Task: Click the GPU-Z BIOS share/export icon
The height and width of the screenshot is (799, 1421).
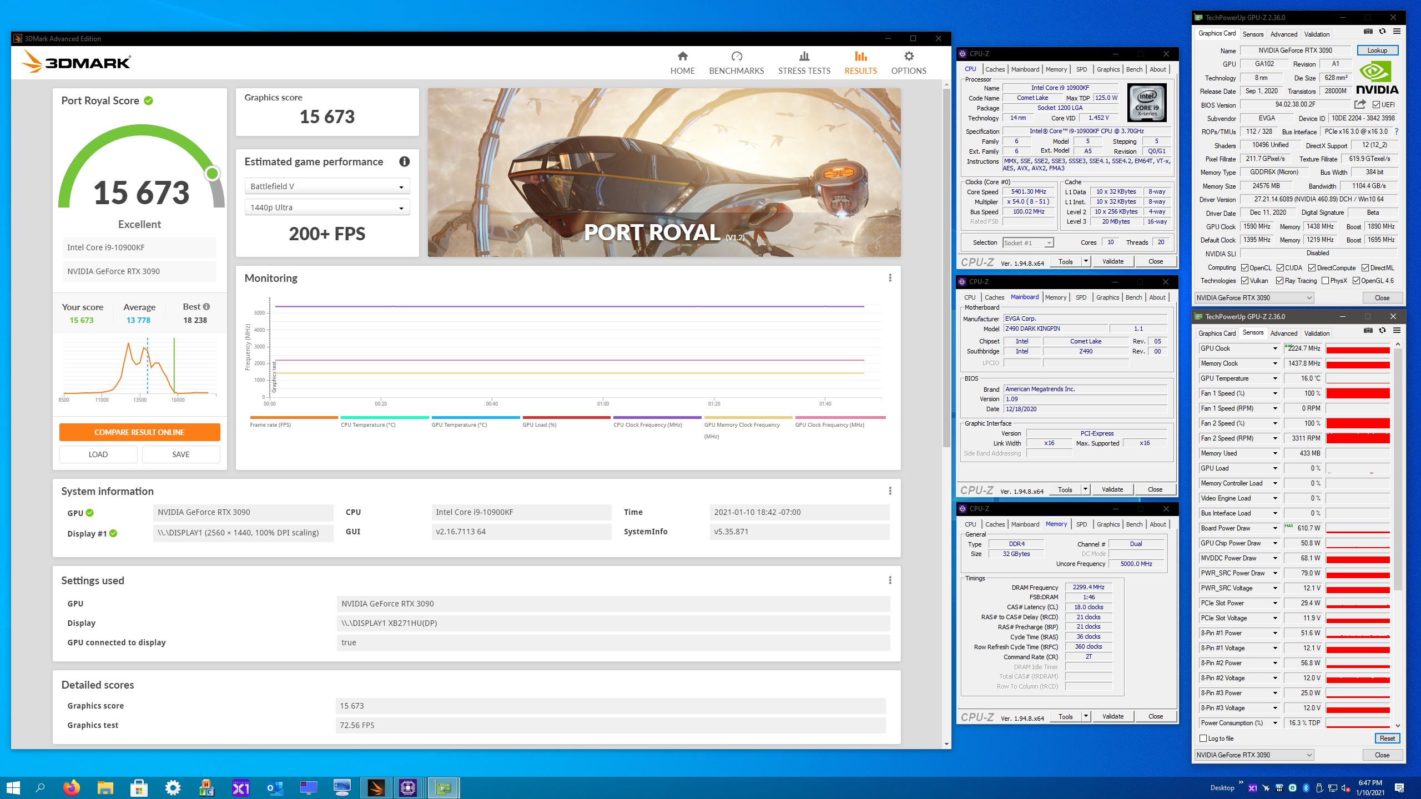Action: [1359, 104]
